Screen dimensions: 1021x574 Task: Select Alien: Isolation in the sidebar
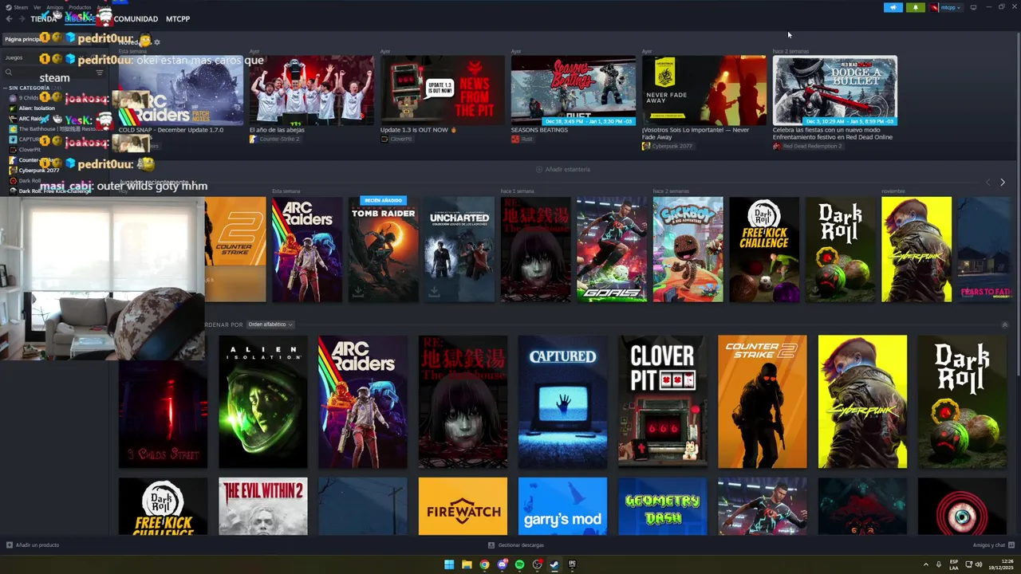click(x=37, y=108)
